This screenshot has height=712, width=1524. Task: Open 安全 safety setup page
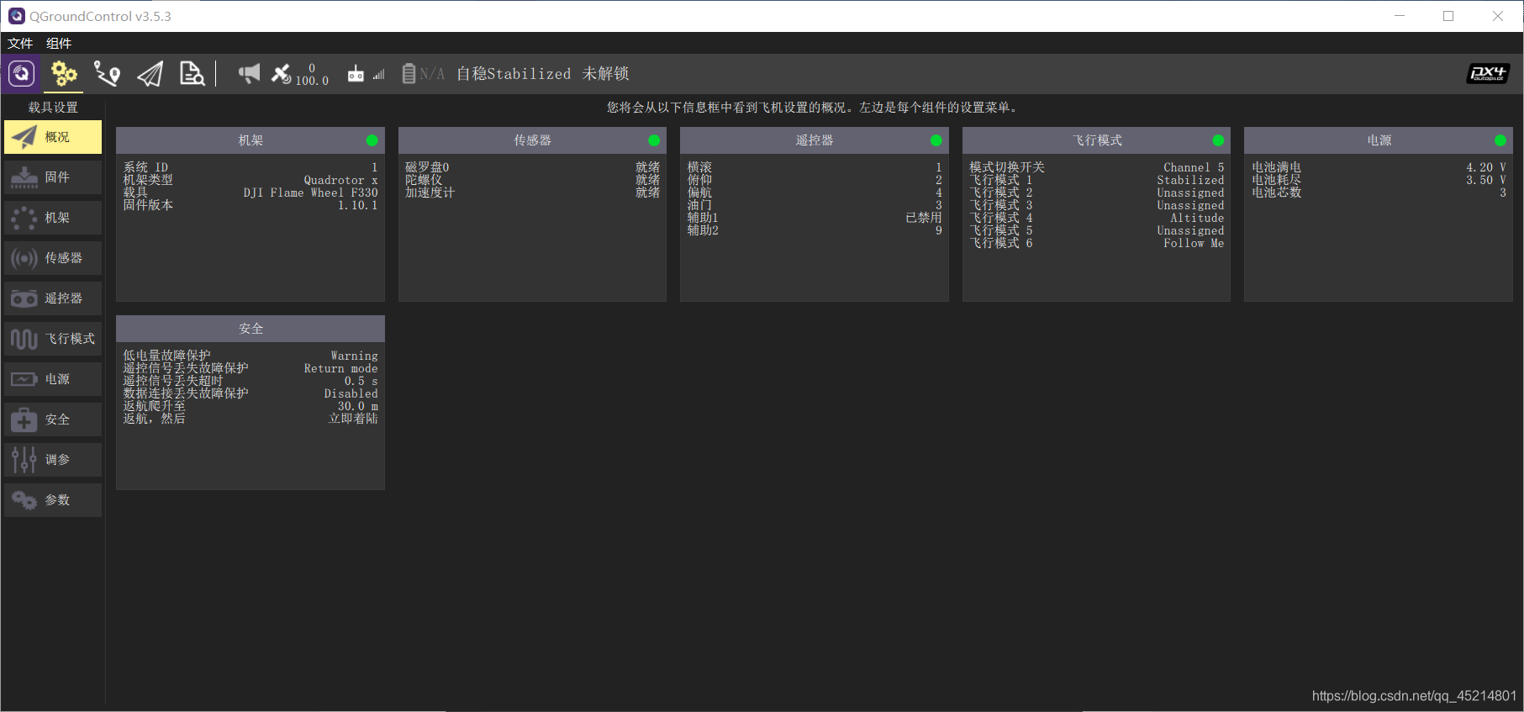[53, 419]
